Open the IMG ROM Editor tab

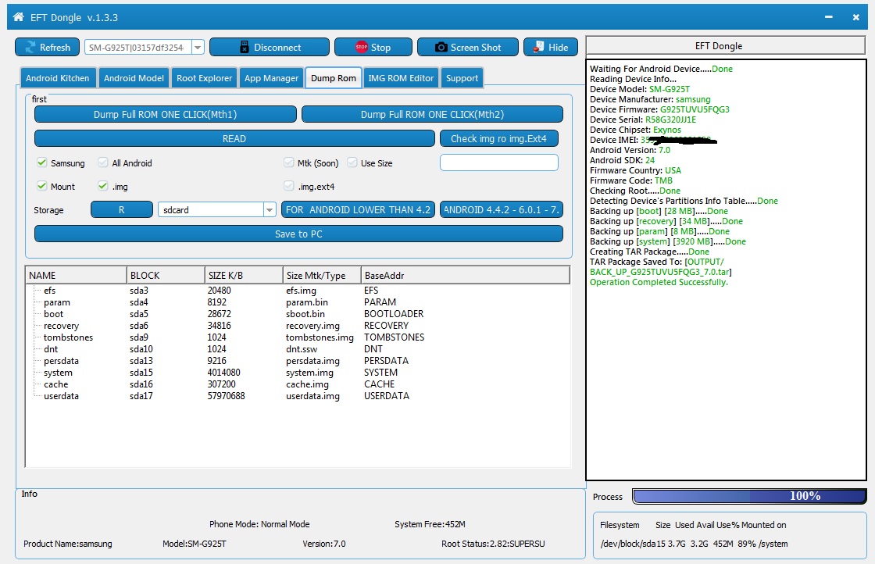[x=401, y=78]
